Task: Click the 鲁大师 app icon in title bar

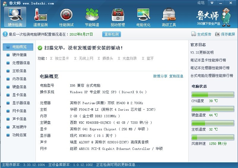Action: [5, 4]
